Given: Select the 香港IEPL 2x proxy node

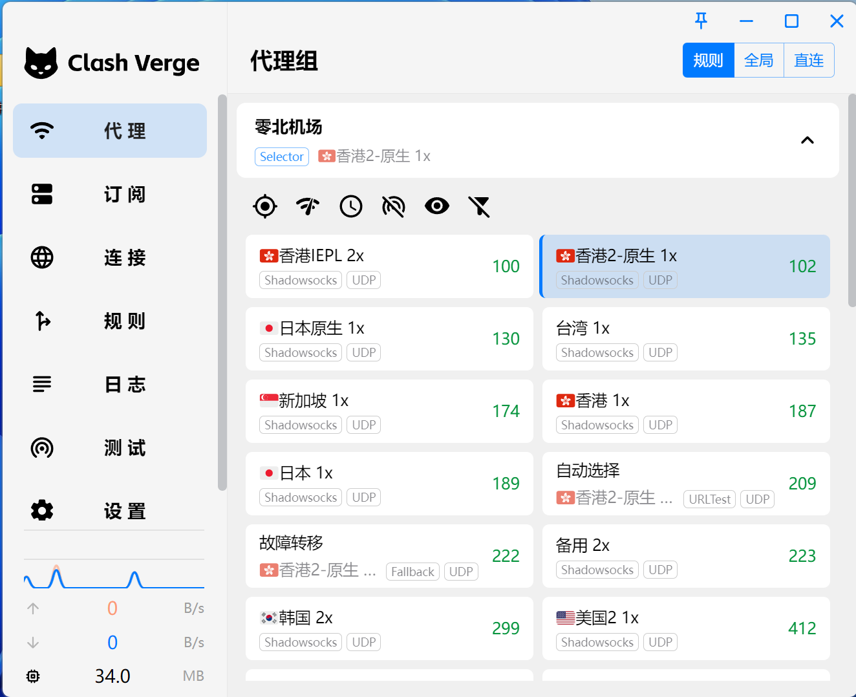Looking at the screenshot, I should coord(389,266).
